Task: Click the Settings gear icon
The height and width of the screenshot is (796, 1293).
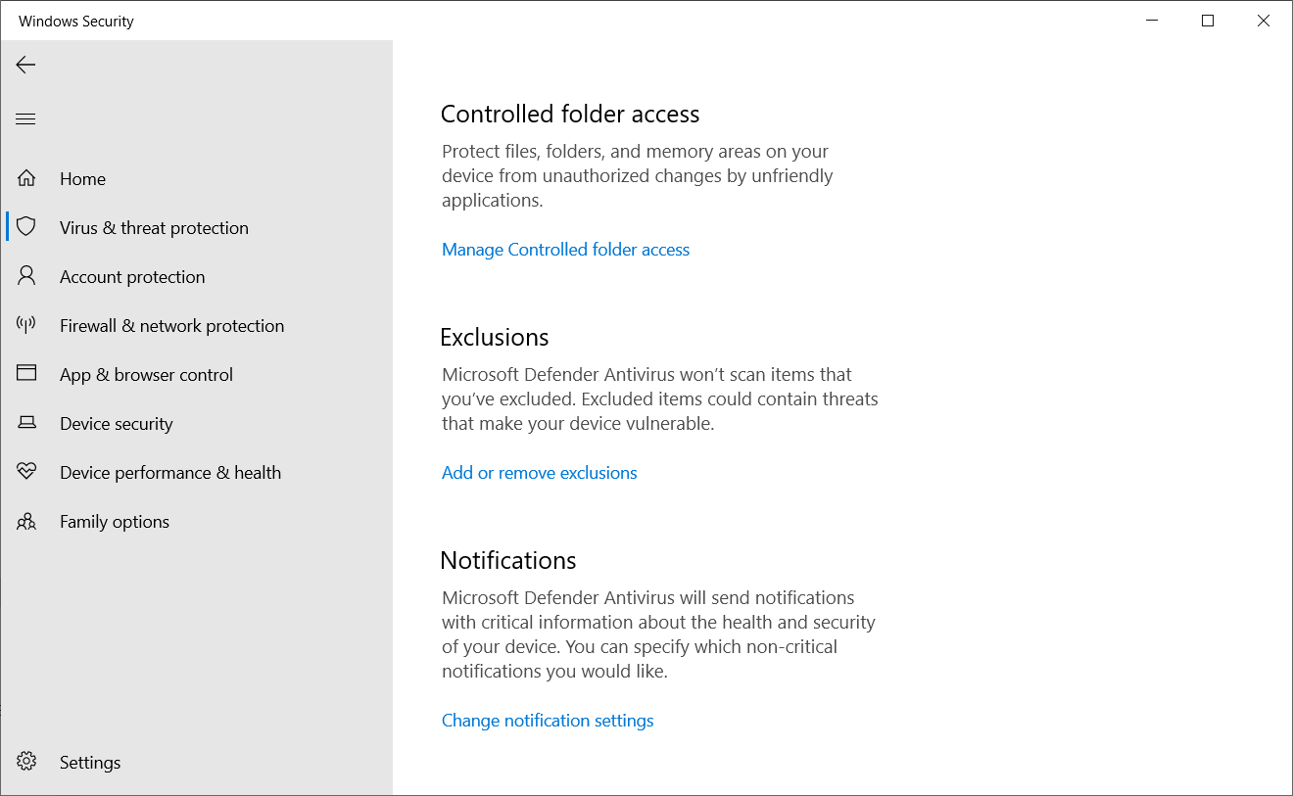Action: tap(26, 762)
